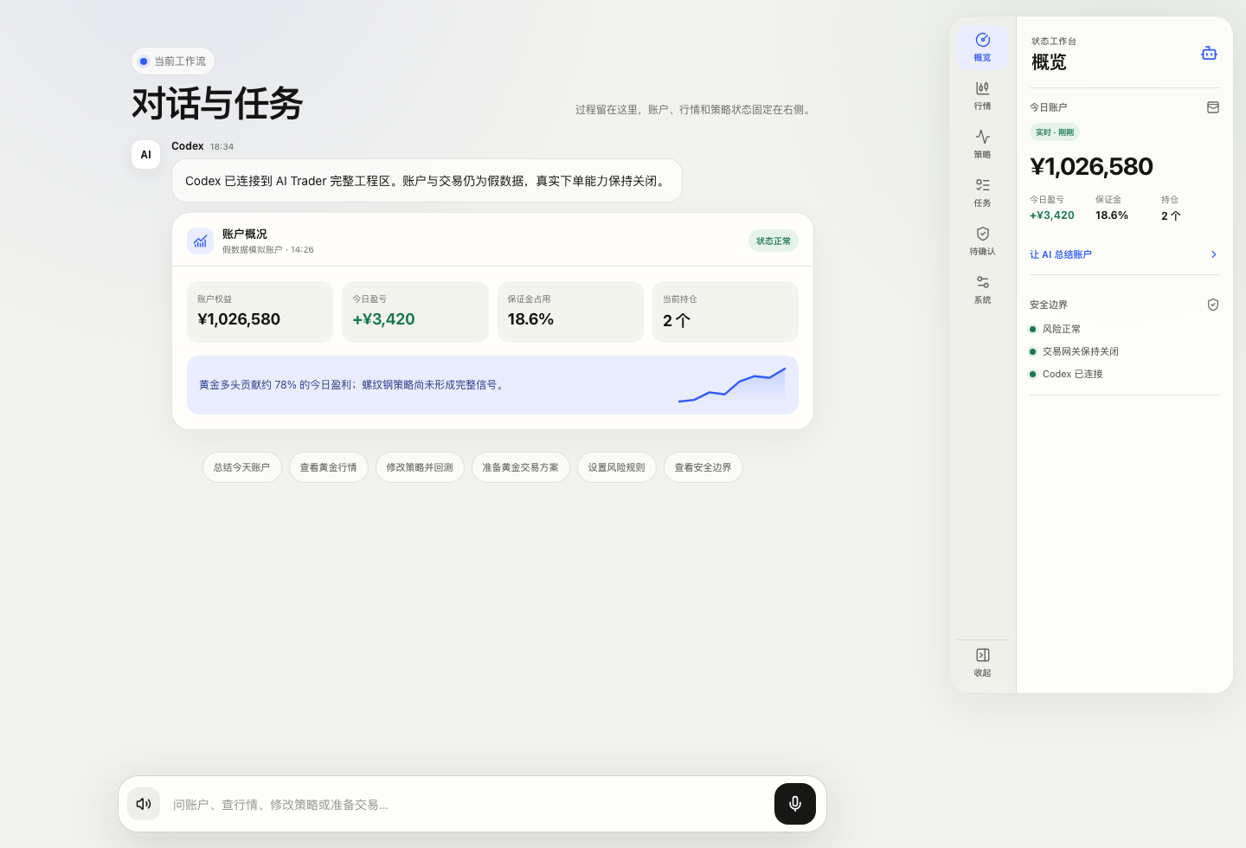The image size is (1246, 848).
Task: Open the 概览 overview tab in sidebar
Action: click(982, 48)
